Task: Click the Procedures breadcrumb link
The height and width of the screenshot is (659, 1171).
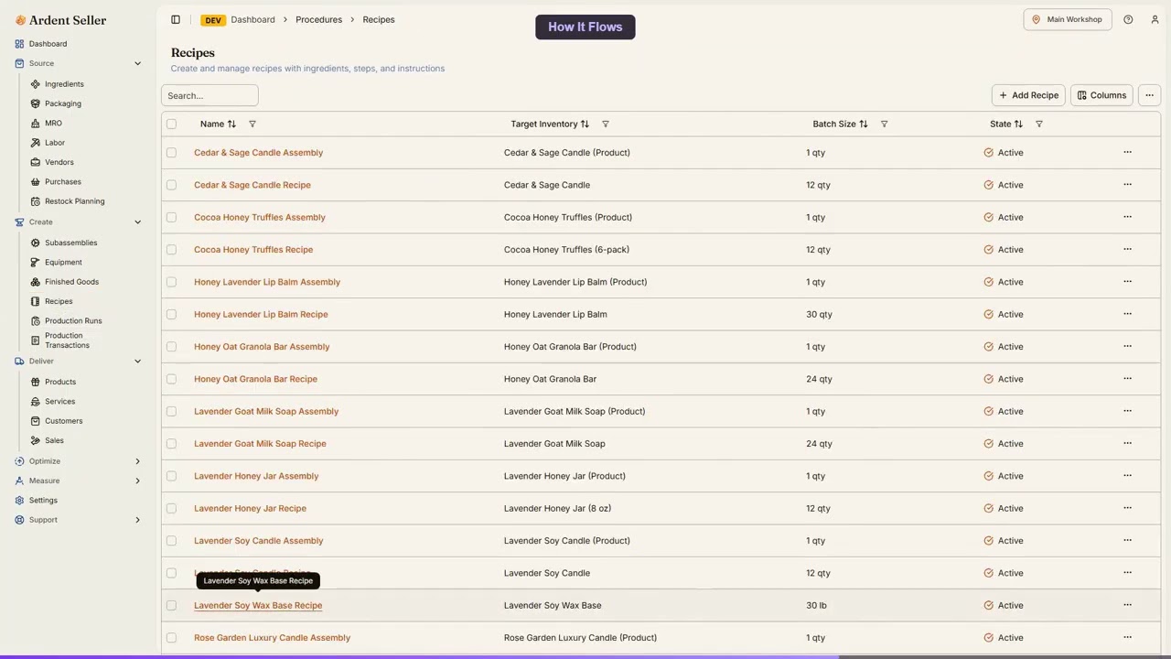Action: [318, 19]
